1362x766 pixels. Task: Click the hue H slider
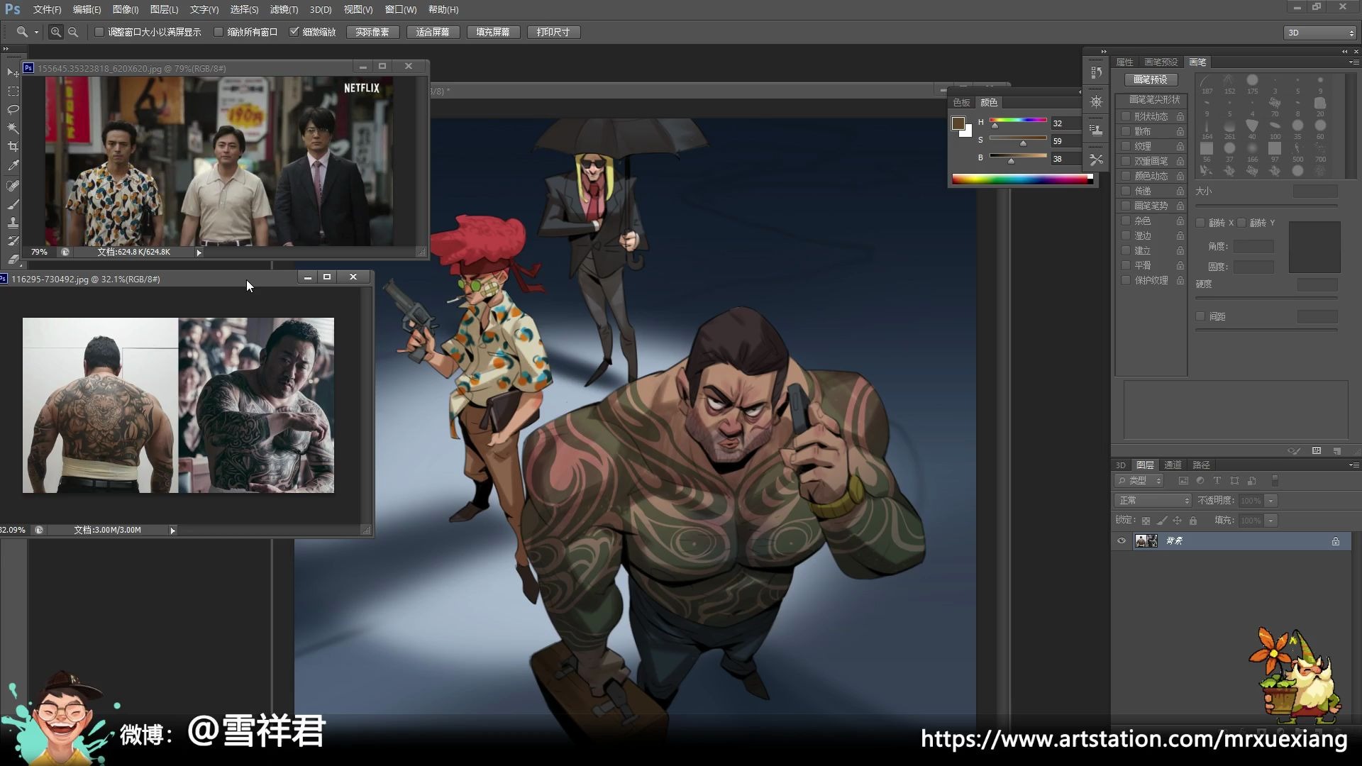(1018, 121)
